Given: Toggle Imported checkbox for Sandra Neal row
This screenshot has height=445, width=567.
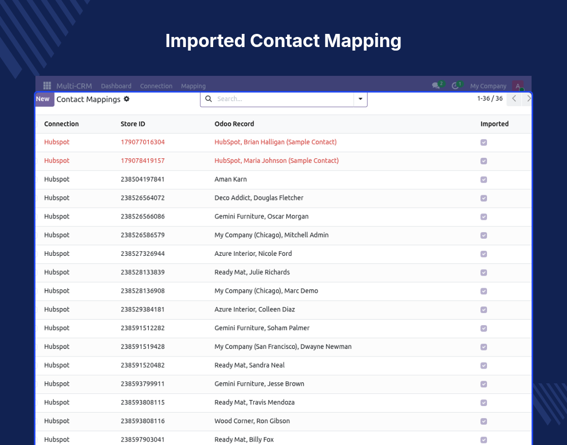Looking at the screenshot, I should tap(484, 366).
